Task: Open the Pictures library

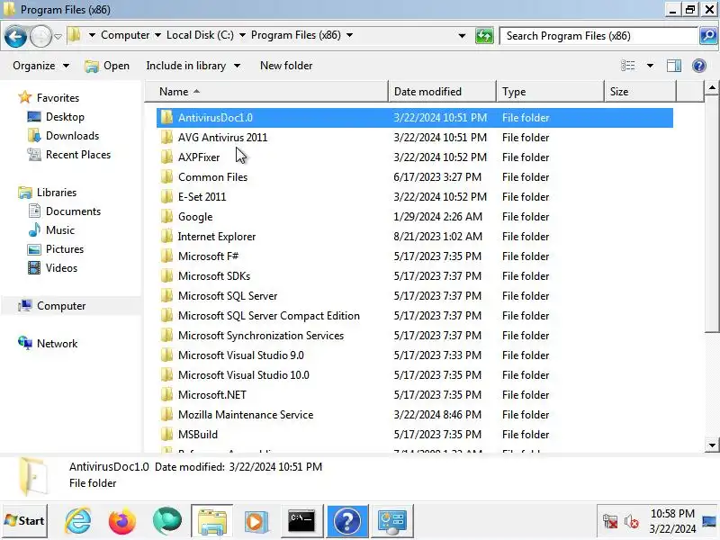Action: tap(65, 249)
